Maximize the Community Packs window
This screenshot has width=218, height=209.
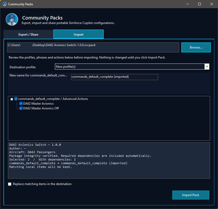(199, 4)
